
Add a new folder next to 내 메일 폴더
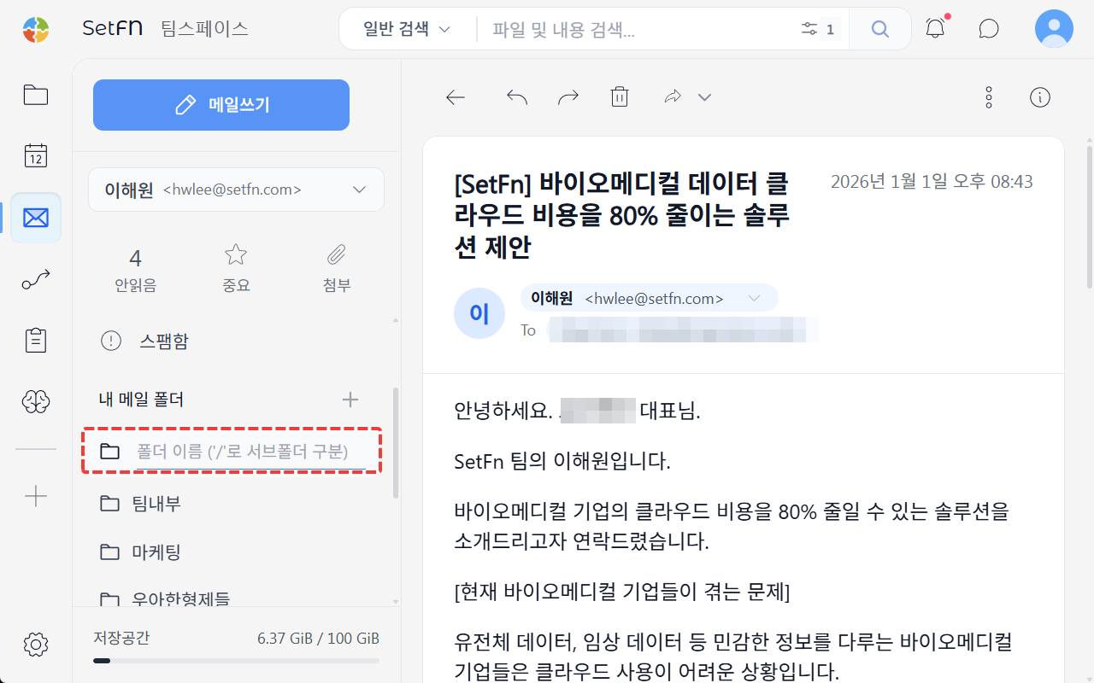(350, 400)
